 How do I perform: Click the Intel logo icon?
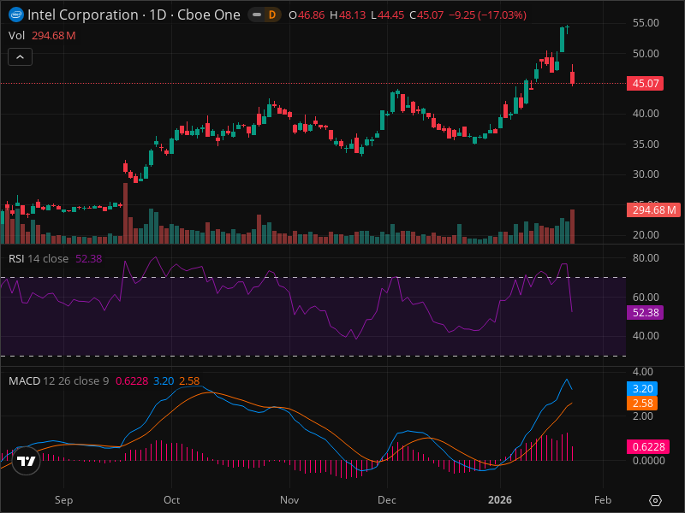coord(16,15)
